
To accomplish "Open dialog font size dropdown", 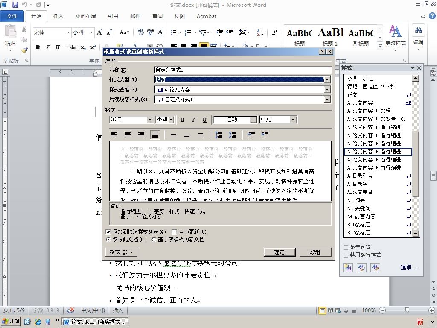I will click(171, 120).
